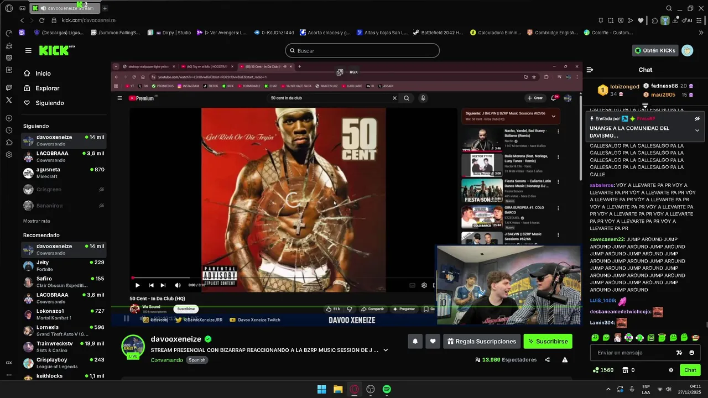
Task: Report stream with warning triangle icon
Action: [x=565, y=360]
